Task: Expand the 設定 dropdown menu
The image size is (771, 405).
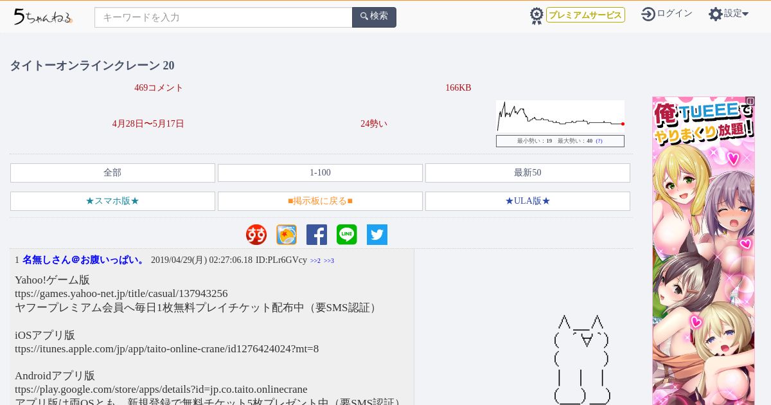Action: (736, 14)
